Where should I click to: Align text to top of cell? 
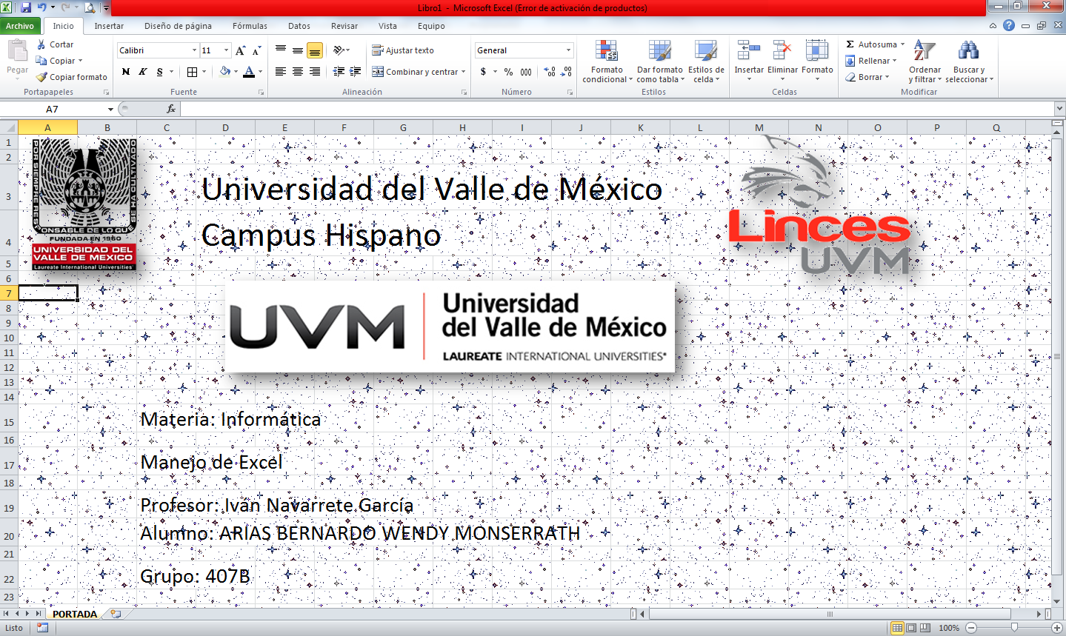[281, 50]
